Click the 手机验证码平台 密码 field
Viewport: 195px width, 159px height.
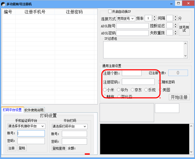tap(31, 141)
